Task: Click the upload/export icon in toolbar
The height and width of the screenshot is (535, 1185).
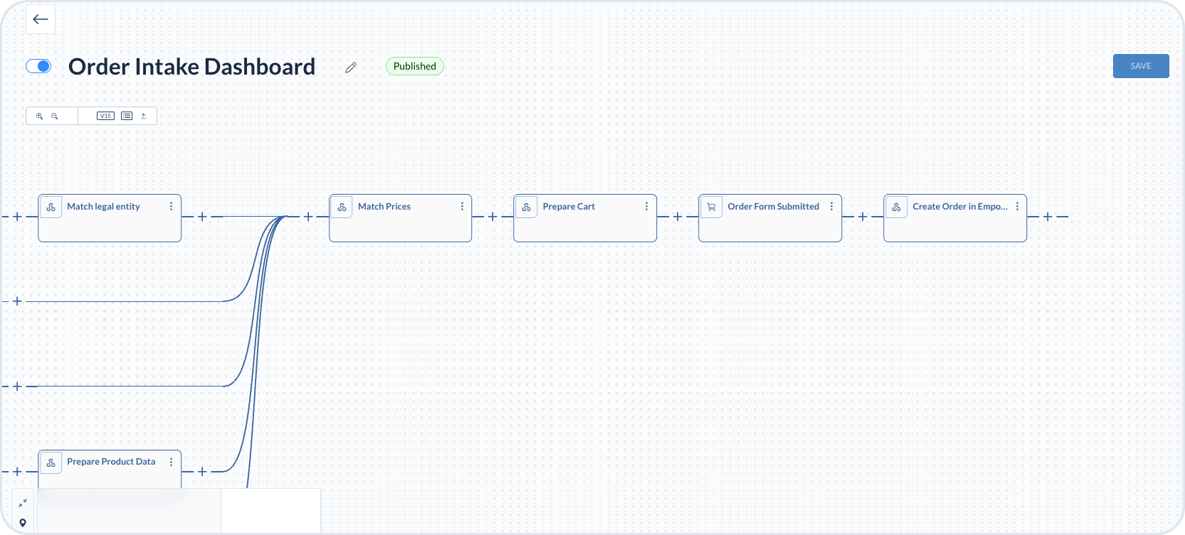Action: pyautogui.click(x=143, y=116)
